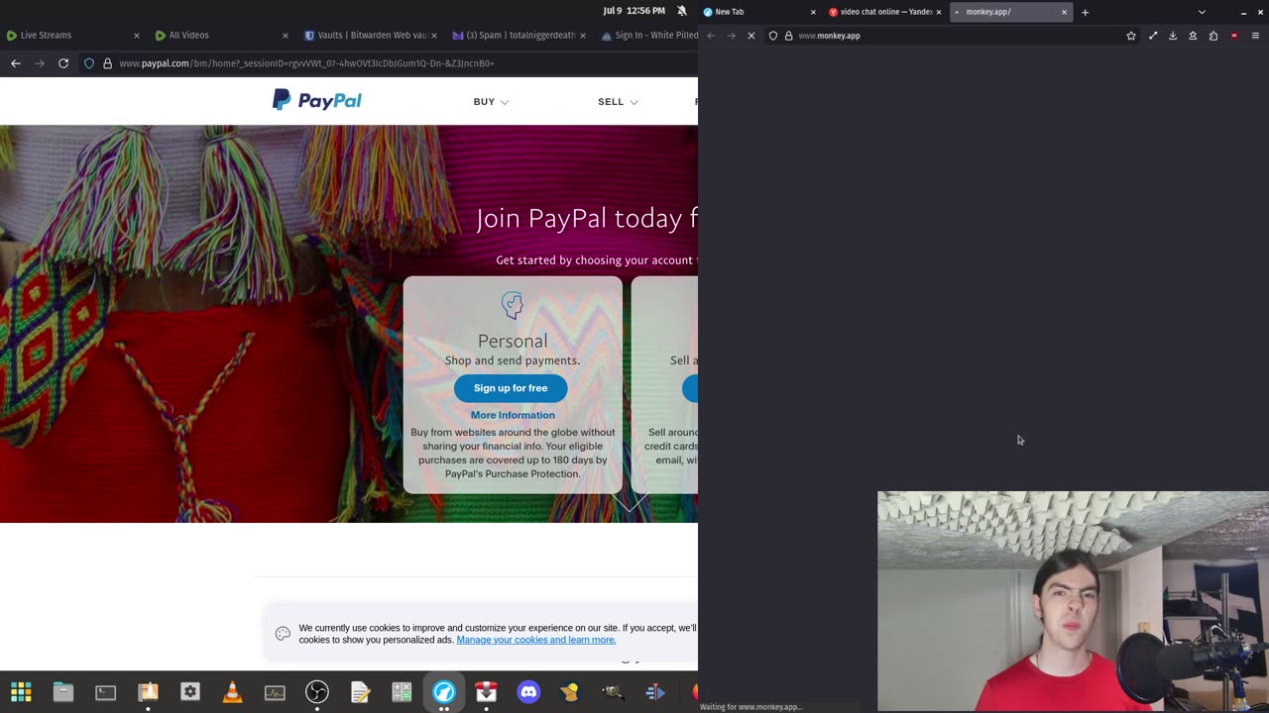The image size is (1269, 713).
Task: Open Discord from the taskbar
Action: coord(528,692)
